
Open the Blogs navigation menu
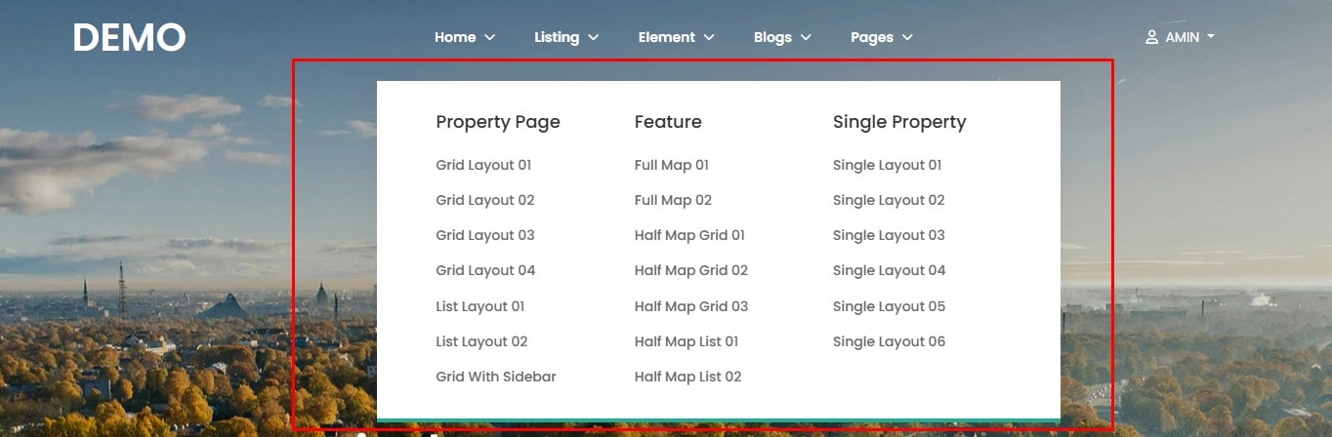pos(781,37)
